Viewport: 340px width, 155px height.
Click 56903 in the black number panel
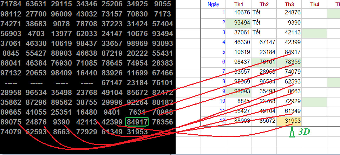11,34
